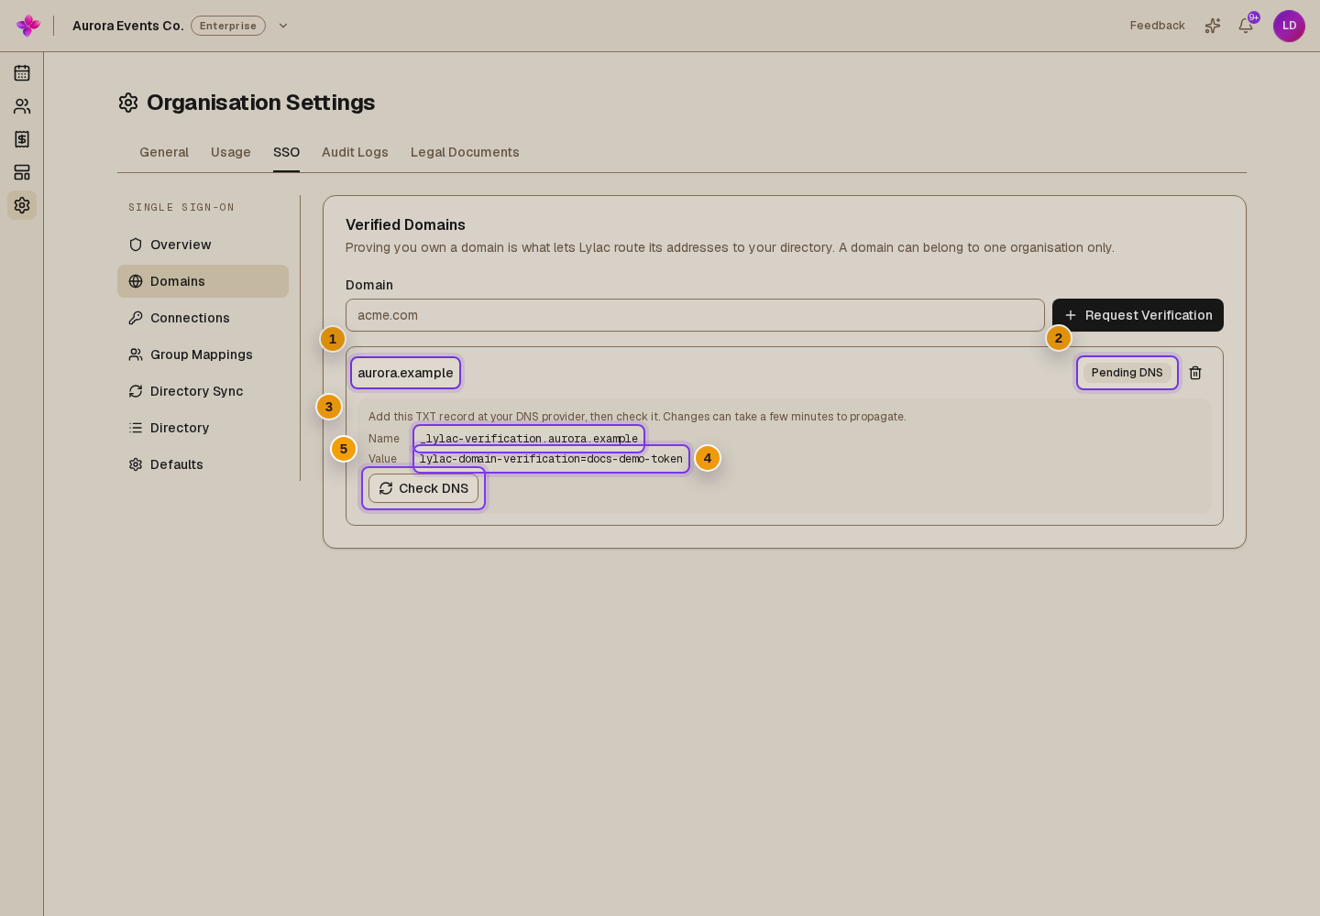
Task: Open Group Mappings section
Action: pos(203,354)
